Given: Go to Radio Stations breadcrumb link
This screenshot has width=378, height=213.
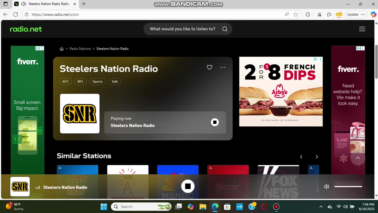Looking at the screenshot, I should pyautogui.click(x=80, y=49).
